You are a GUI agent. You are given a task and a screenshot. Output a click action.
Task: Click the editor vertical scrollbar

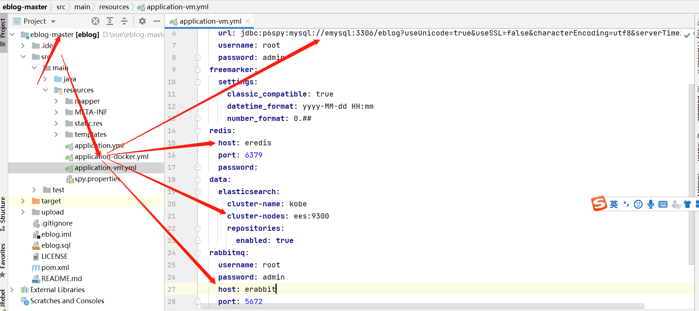tap(691, 174)
